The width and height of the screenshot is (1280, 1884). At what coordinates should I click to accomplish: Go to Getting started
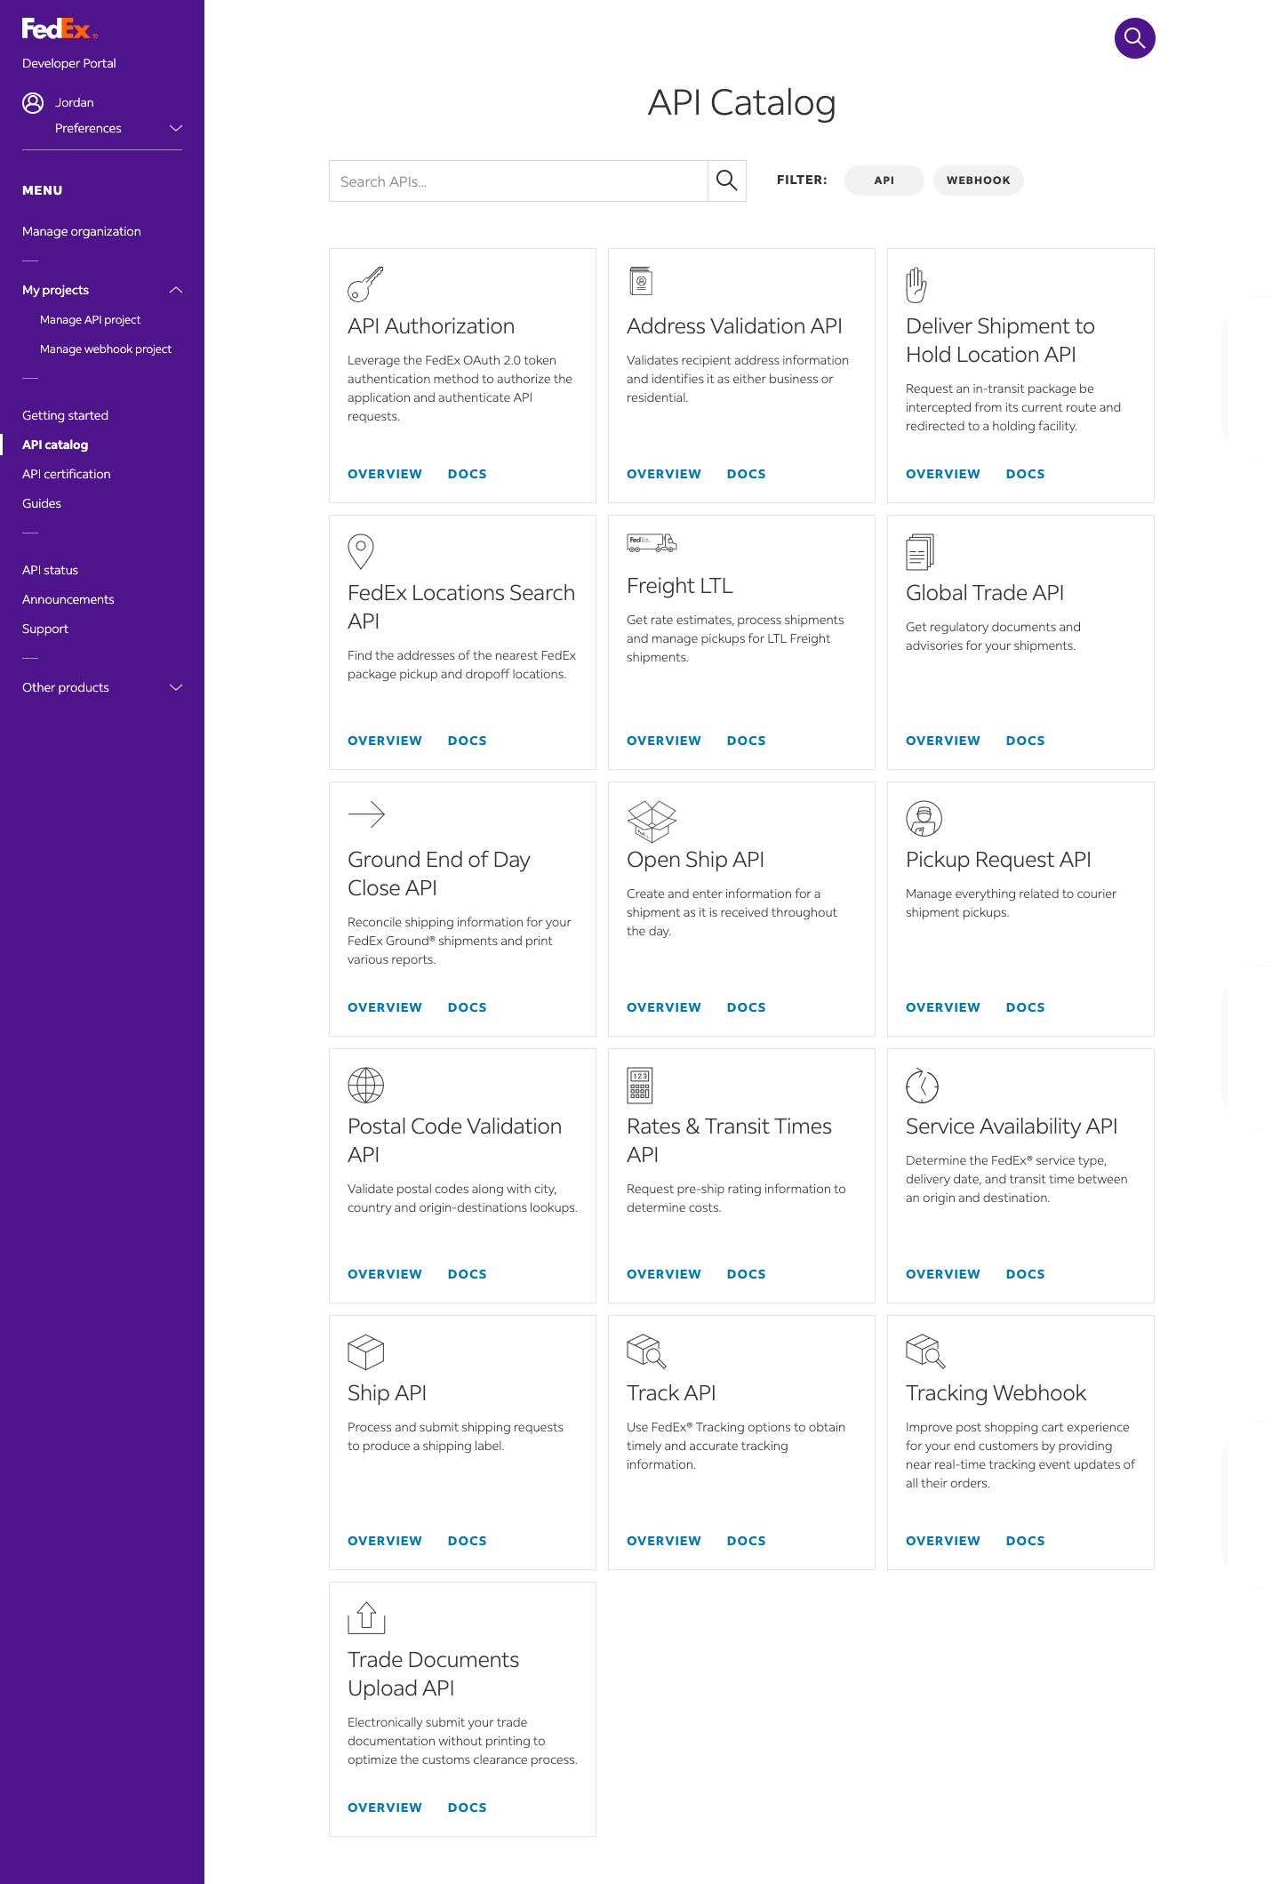65,415
